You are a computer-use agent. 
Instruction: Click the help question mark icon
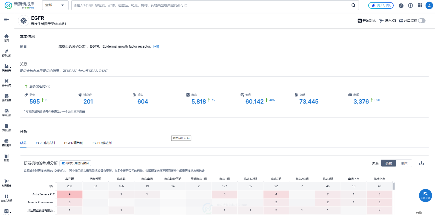tap(410, 5)
